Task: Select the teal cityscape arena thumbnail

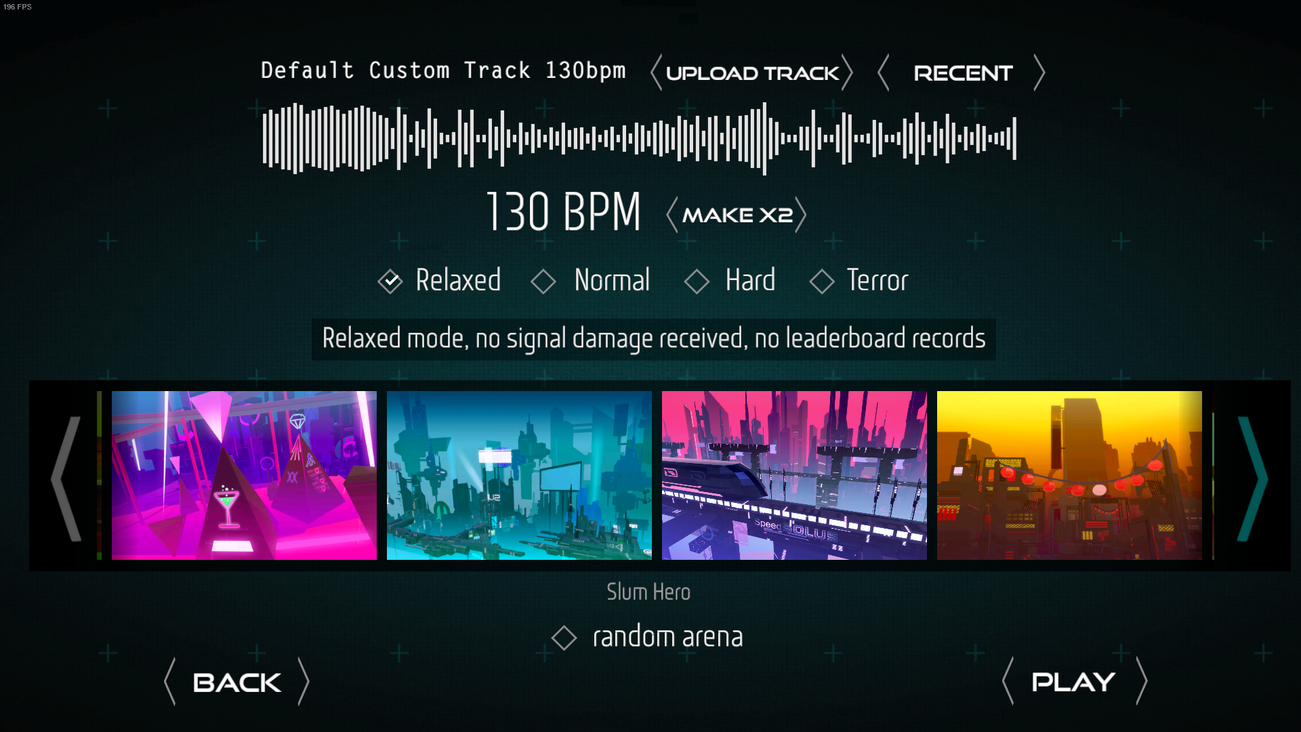Action: click(519, 474)
